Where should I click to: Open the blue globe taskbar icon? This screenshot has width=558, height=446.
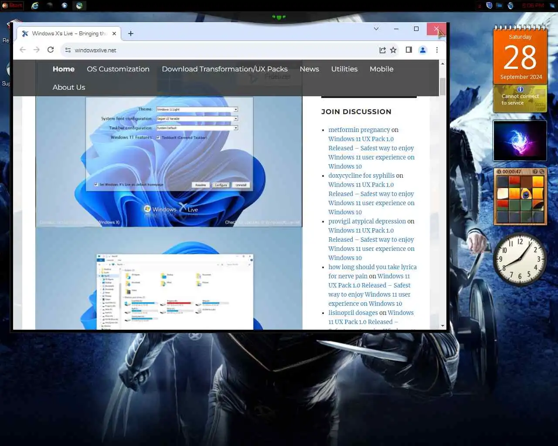(65, 6)
